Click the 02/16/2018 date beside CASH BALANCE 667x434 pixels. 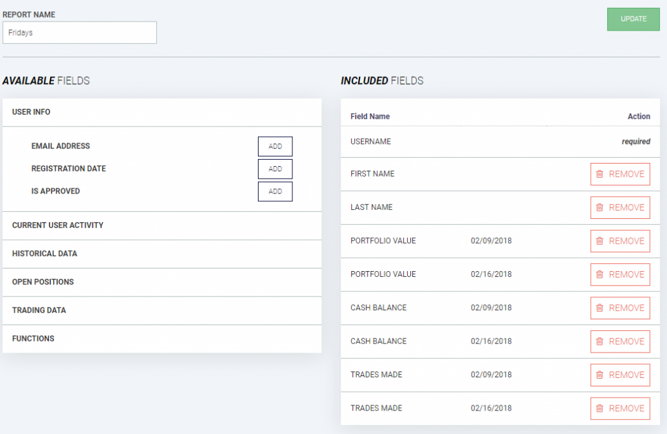click(x=491, y=341)
